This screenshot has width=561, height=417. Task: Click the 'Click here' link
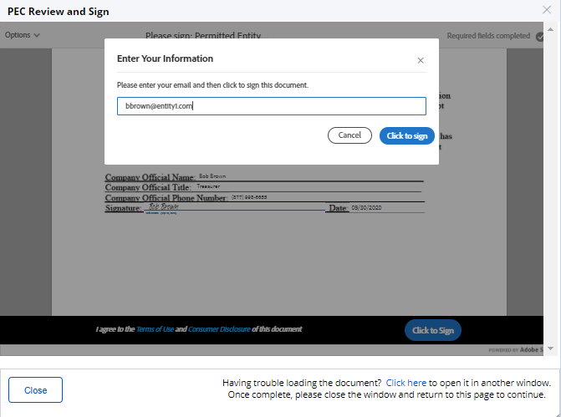tap(406, 382)
